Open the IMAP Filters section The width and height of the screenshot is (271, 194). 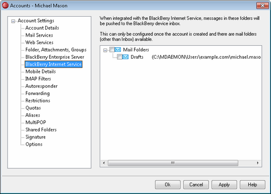38,79
